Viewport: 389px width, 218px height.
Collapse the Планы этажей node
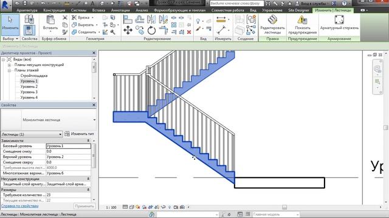[9, 70]
